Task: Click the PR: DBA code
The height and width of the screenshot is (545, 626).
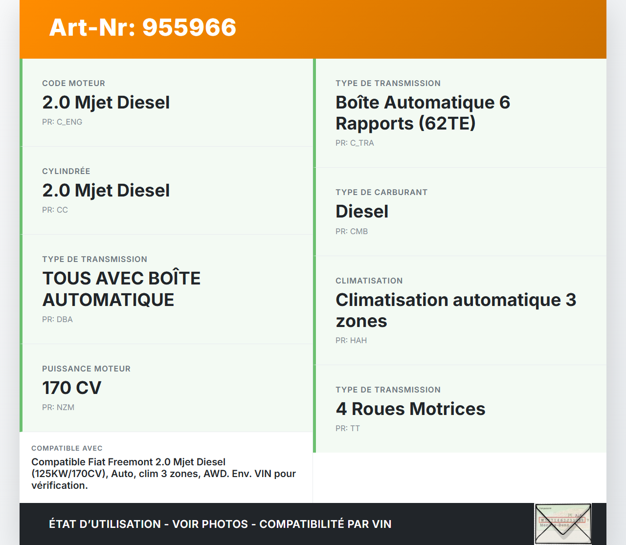Action: pyautogui.click(x=57, y=320)
